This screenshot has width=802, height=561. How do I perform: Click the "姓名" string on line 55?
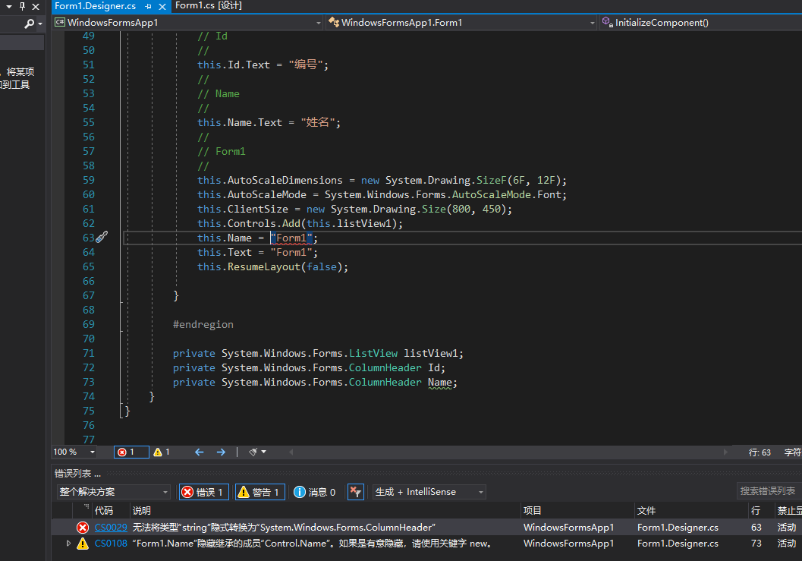[x=318, y=122]
